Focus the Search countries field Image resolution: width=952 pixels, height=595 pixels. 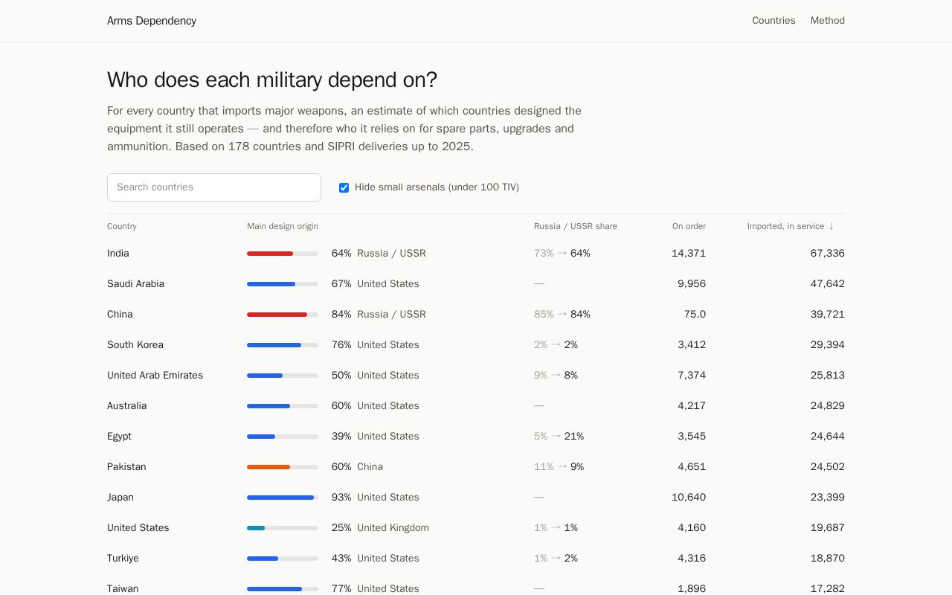[x=214, y=187]
